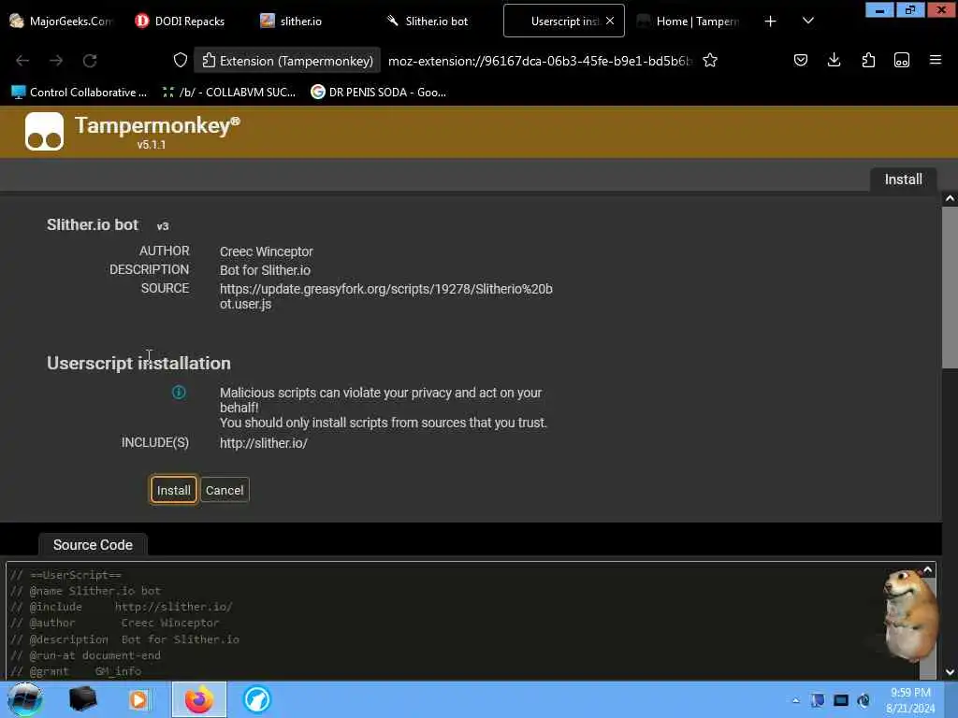The height and width of the screenshot is (718, 958).
Task: Open Control Collaborative bookmark
Action: coord(80,93)
